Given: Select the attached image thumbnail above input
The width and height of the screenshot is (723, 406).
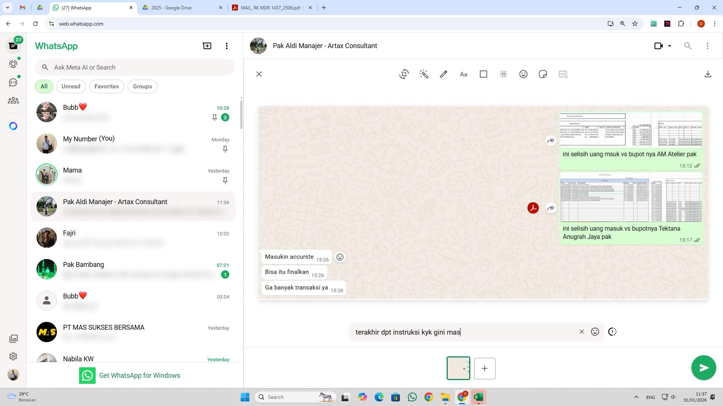Looking at the screenshot, I should pyautogui.click(x=458, y=368).
